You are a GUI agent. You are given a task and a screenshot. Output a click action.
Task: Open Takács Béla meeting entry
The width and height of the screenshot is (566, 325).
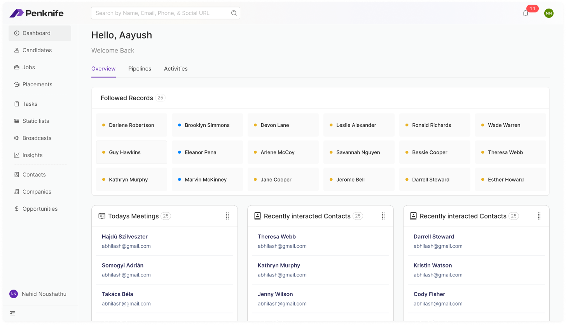click(165, 299)
